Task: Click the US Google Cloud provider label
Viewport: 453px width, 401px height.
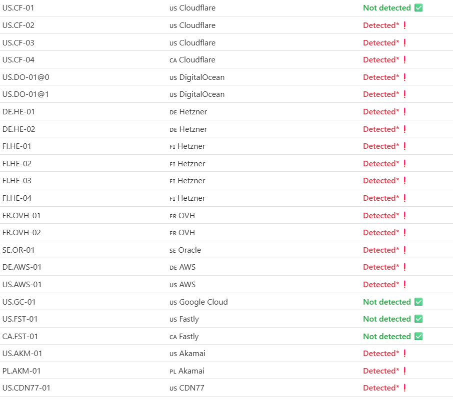Action: point(199,302)
